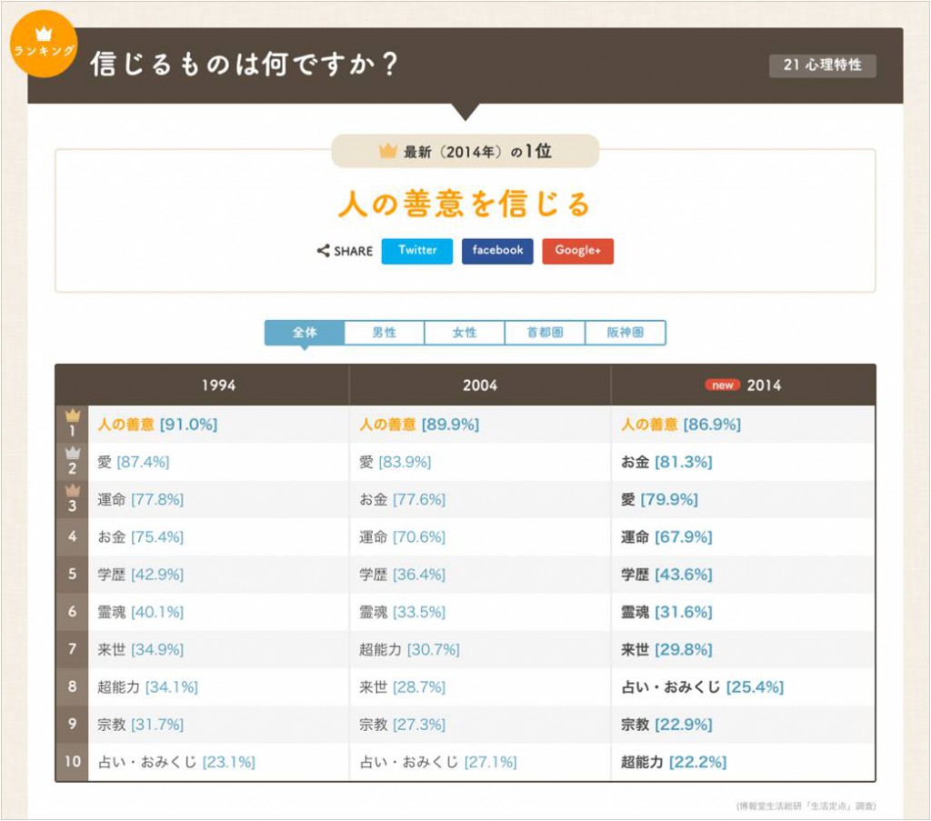Viewport: 931px width, 821px height.
Task: Share on Twitter
Action: coord(417,251)
